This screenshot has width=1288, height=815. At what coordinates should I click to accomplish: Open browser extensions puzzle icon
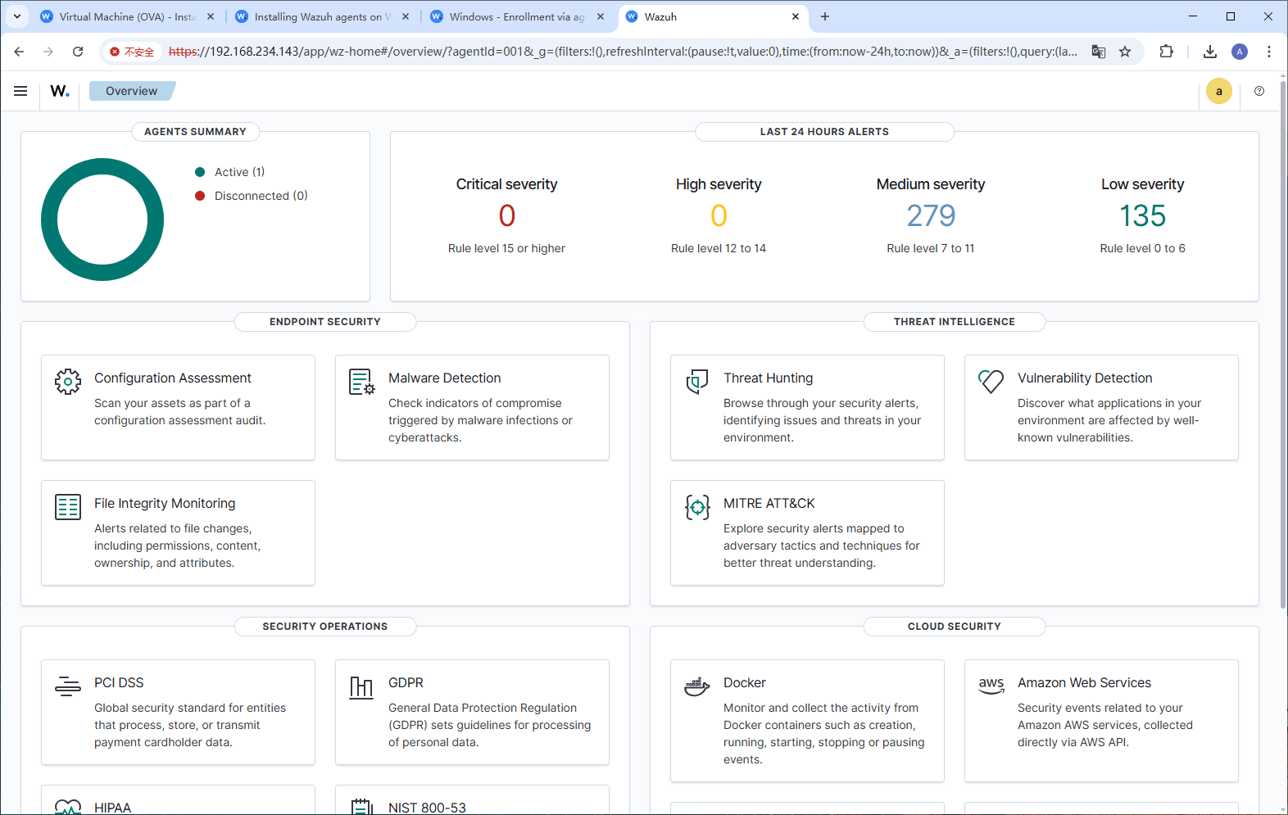[1166, 52]
